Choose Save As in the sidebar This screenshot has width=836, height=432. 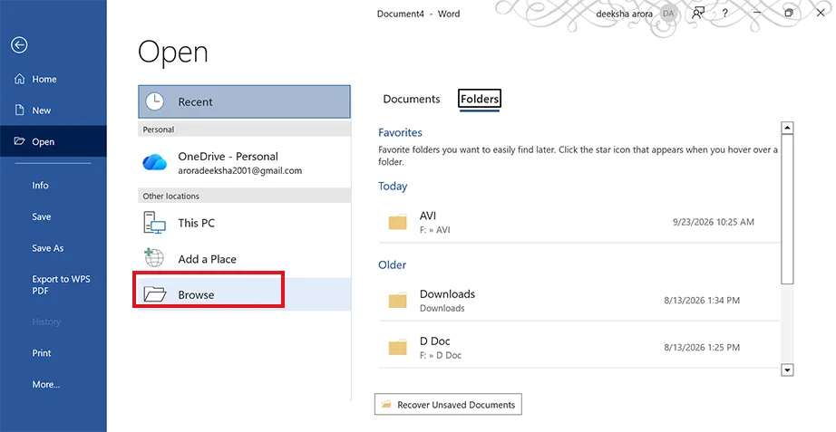pyautogui.click(x=47, y=248)
